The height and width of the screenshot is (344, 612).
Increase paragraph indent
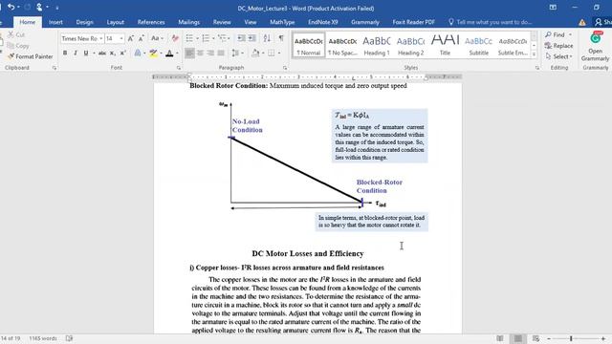pyautogui.click(x=252, y=38)
